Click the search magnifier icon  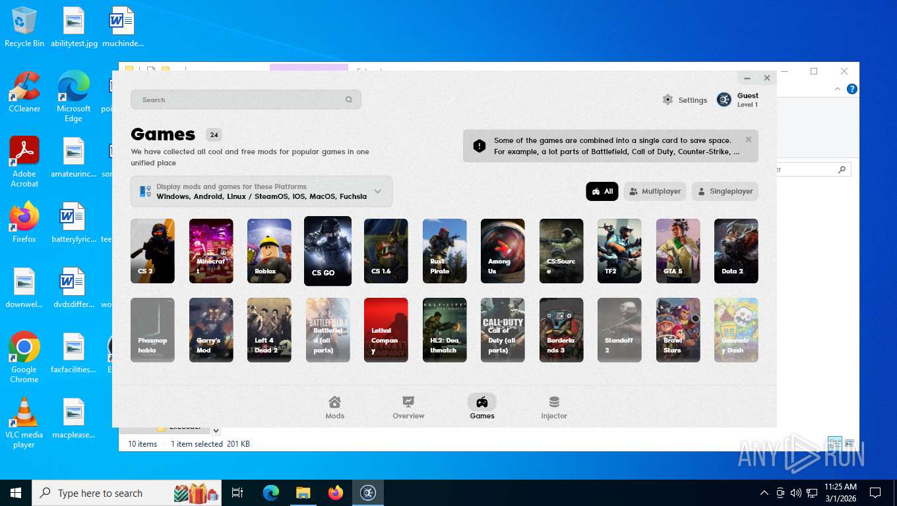349,99
